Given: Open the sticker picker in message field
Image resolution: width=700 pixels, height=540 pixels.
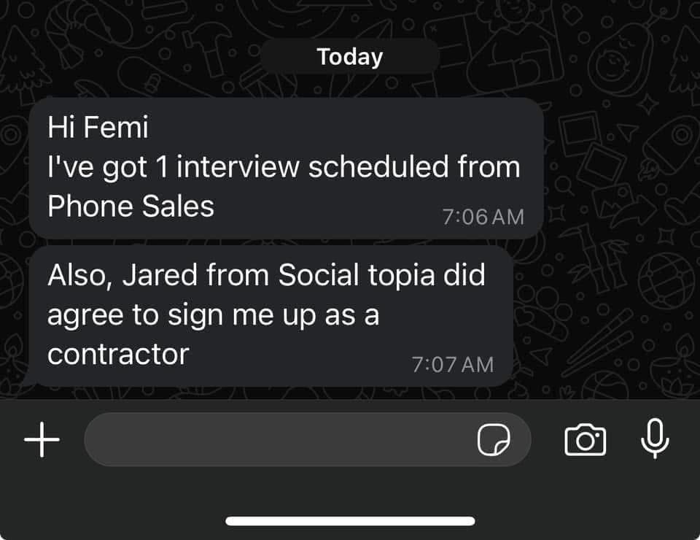Looking at the screenshot, I should pyautogui.click(x=494, y=440).
